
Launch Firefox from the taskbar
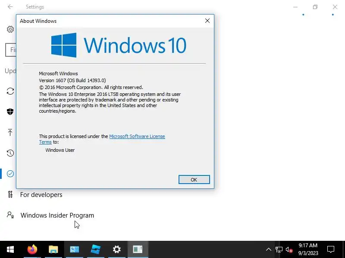click(32, 249)
